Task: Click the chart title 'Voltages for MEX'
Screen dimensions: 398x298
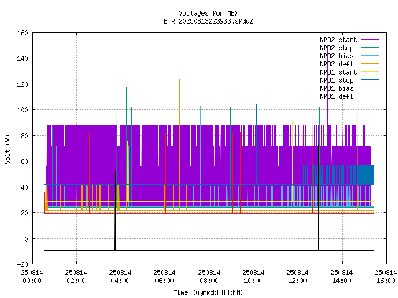Action: click(208, 13)
